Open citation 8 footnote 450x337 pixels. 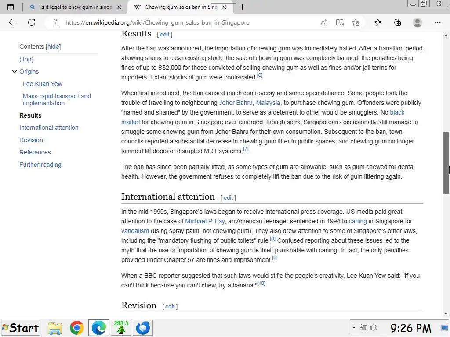272,239
